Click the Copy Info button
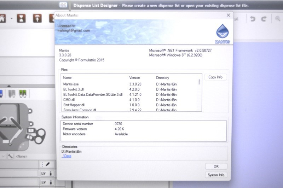This screenshot has width=283, height=188. [215, 77]
